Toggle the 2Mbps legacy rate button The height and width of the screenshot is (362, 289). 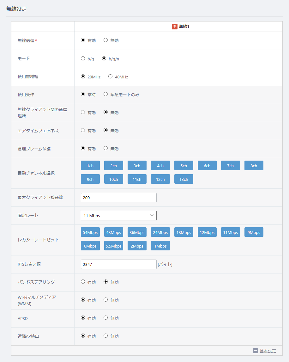[137, 246]
